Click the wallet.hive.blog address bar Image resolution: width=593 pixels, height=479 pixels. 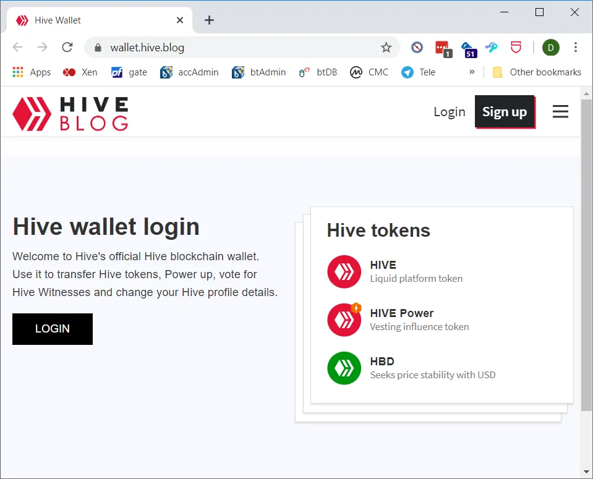[x=242, y=48]
